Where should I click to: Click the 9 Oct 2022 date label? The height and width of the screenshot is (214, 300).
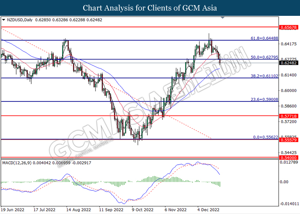143,210
